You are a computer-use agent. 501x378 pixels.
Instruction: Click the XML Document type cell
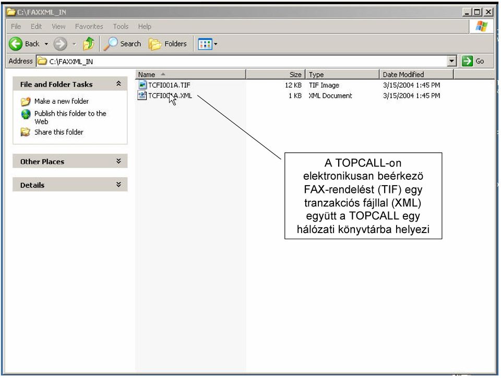point(330,96)
